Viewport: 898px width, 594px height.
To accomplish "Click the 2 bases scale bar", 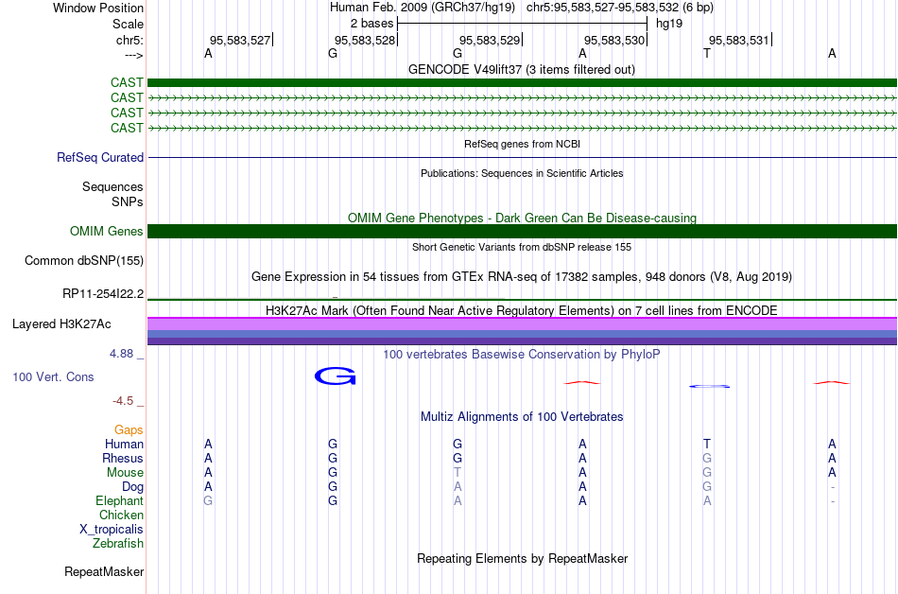I will click(x=523, y=24).
